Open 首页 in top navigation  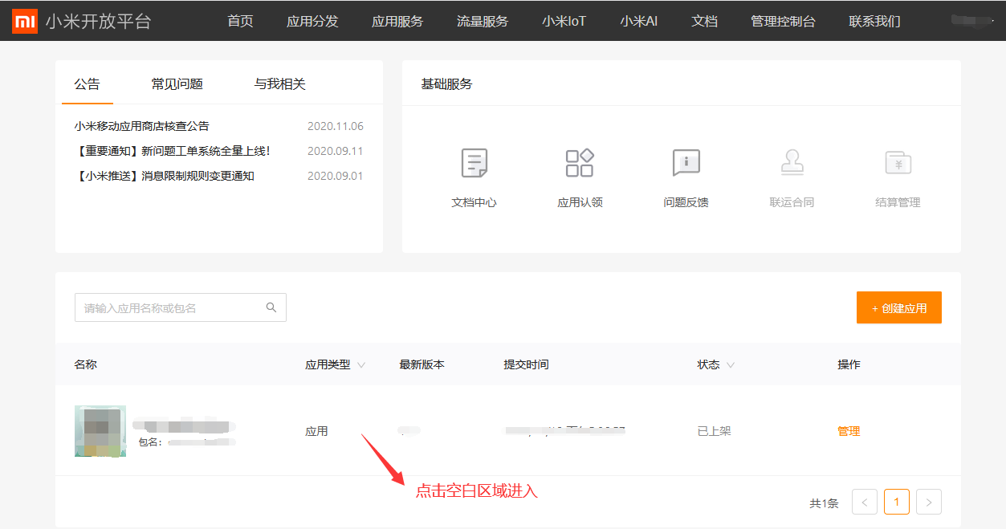(x=240, y=22)
